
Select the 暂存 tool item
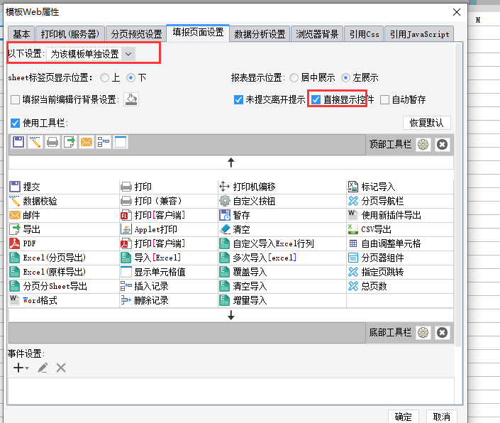pos(282,215)
